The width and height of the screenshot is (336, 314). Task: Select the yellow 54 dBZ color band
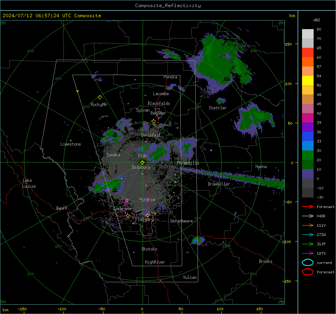click(x=308, y=80)
